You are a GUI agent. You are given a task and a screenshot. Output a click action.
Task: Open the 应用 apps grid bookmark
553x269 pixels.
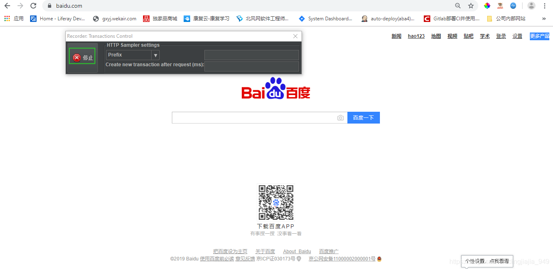point(14,19)
